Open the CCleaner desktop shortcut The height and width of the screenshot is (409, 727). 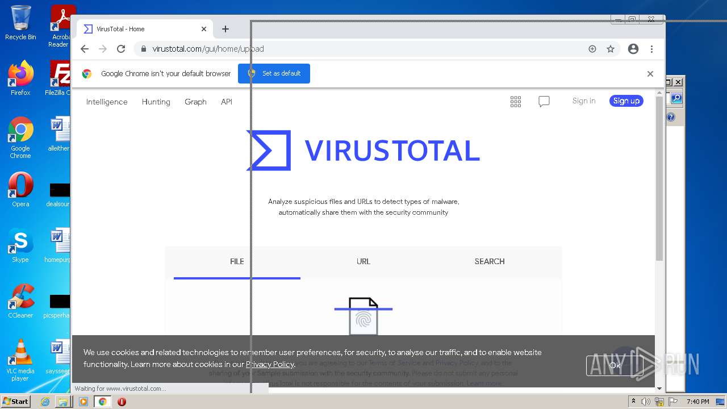pos(20,301)
